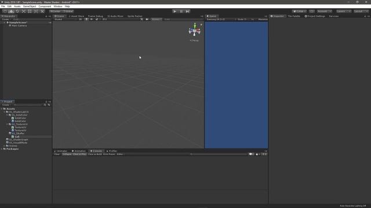Select the 02_ShaderGraph folder

pos(19,140)
